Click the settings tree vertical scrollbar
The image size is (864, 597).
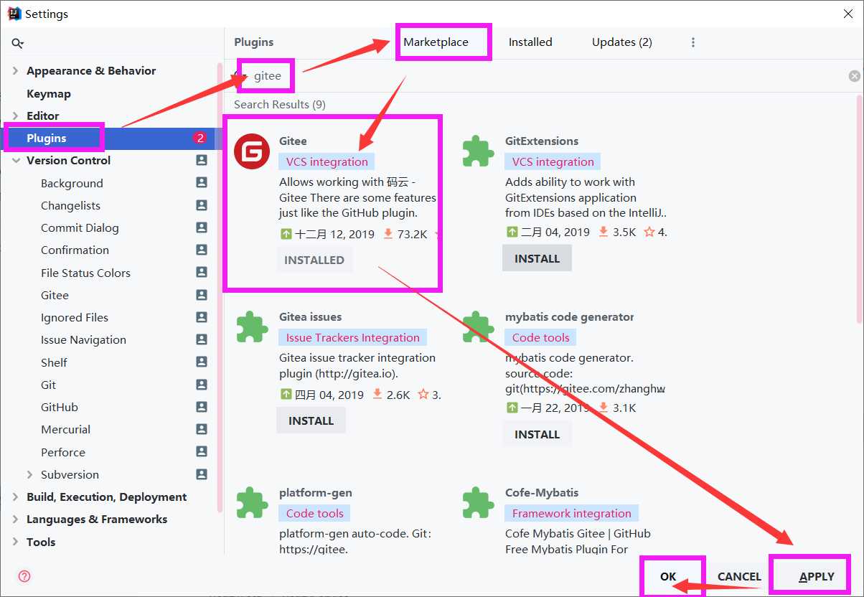pos(220,287)
